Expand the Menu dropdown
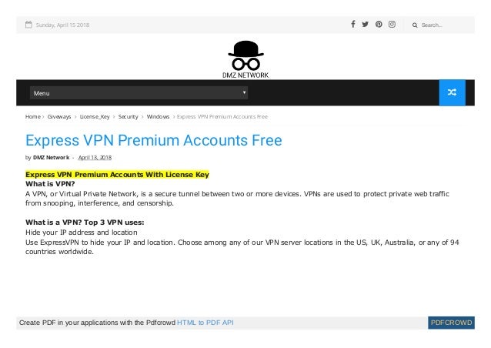 139,93
